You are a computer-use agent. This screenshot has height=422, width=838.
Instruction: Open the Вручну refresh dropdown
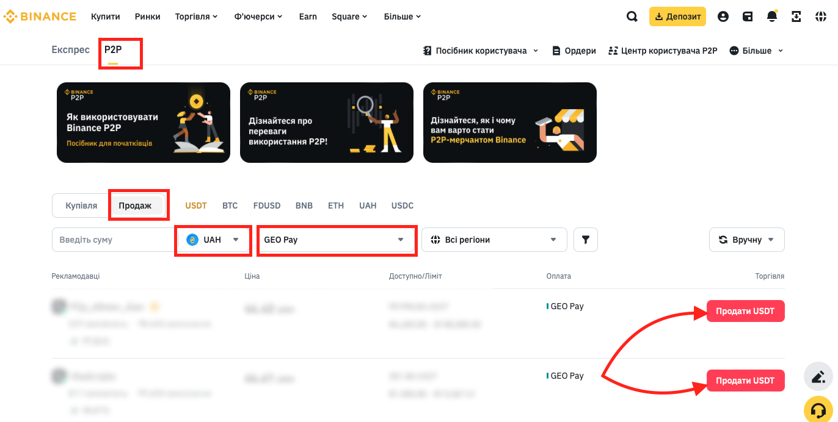click(x=746, y=240)
